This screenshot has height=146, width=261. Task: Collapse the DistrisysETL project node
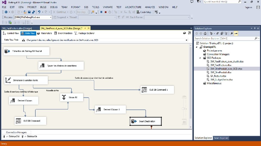(x=197, y=47)
